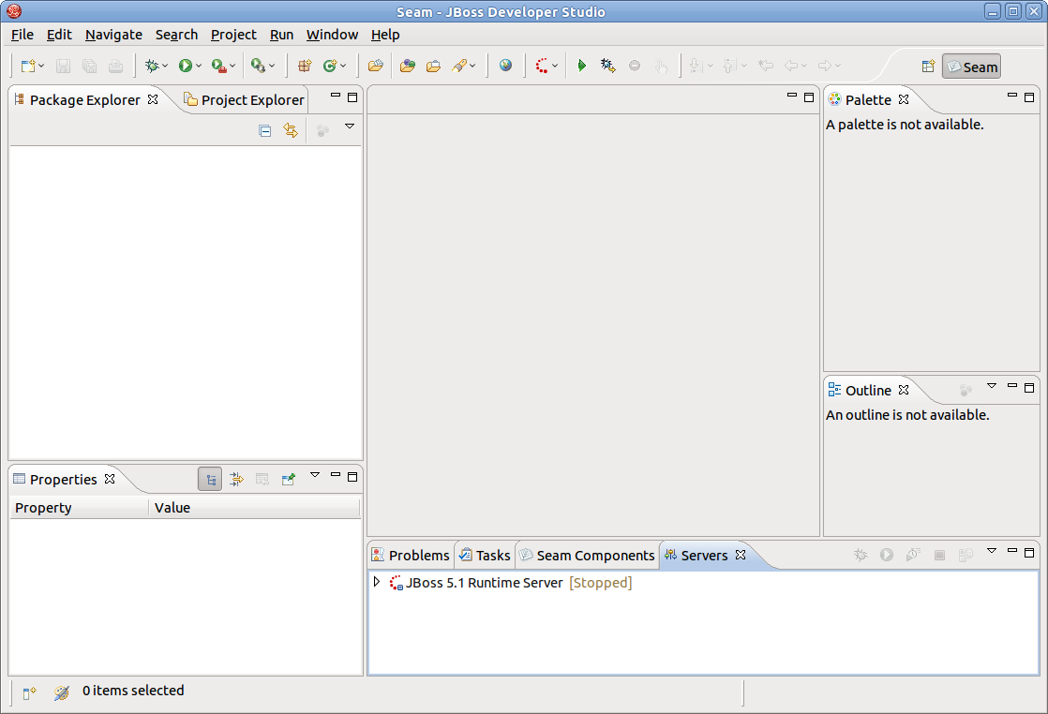Click the Debug bug icon in toolbar
Image resolution: width=1048 pixels, height=714 pixels.
pyautogui.click(x=151, y=66)
